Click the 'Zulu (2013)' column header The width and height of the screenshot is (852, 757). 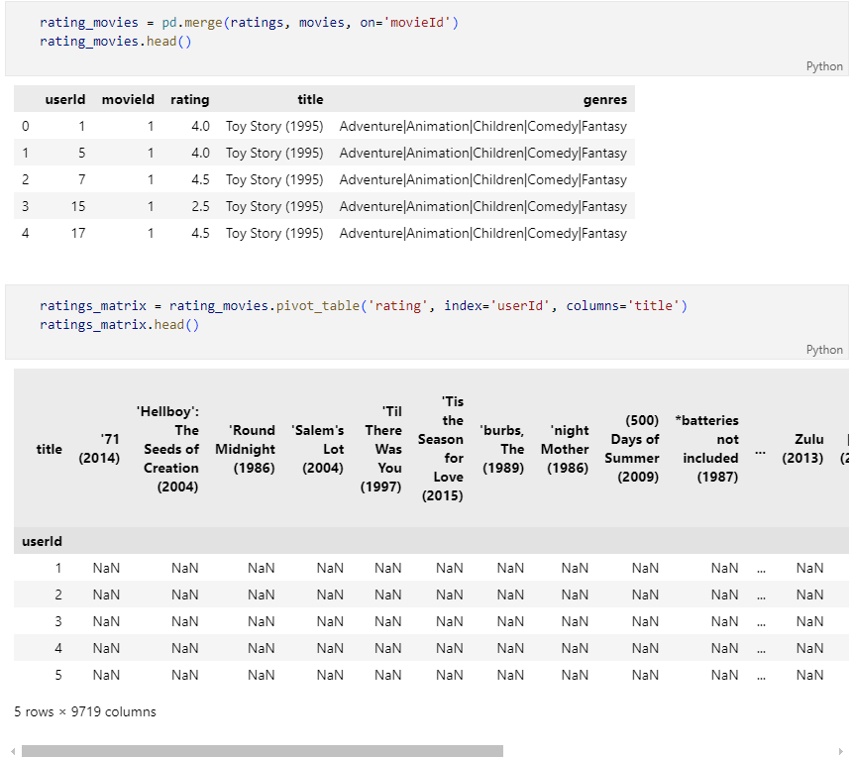click(x=802, y=448)
